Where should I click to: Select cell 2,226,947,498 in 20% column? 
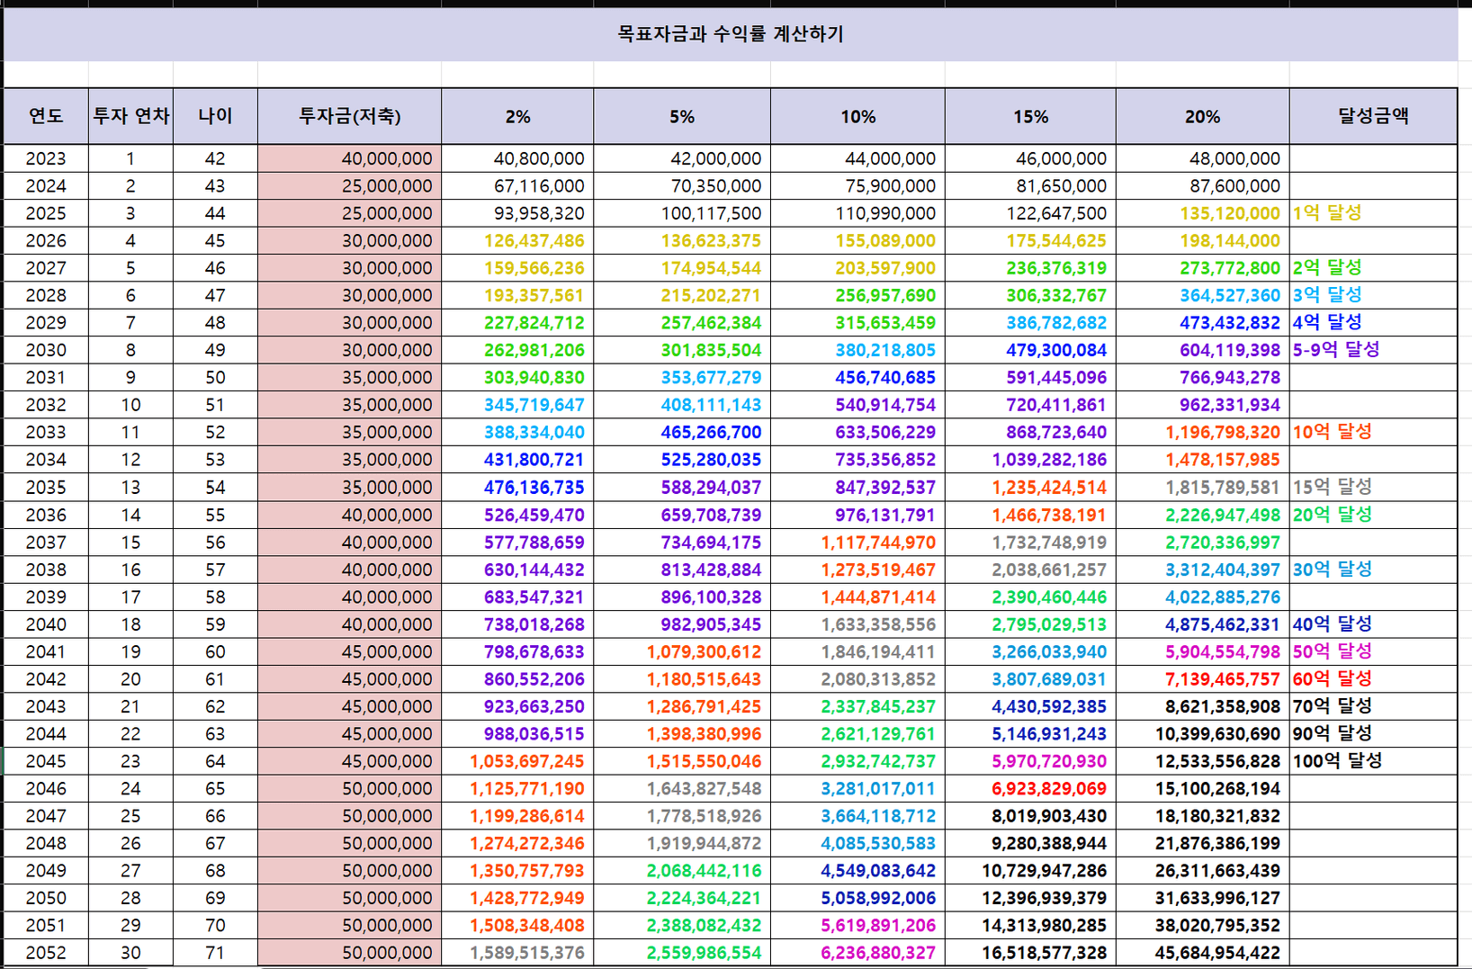pyautogui.click(x=1202, y=515)
